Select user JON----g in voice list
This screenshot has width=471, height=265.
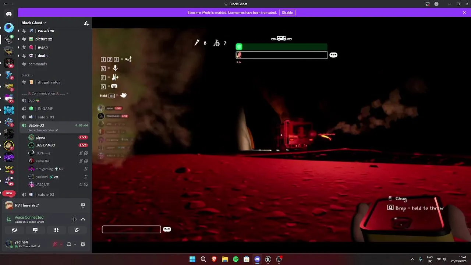coord(58,153)
